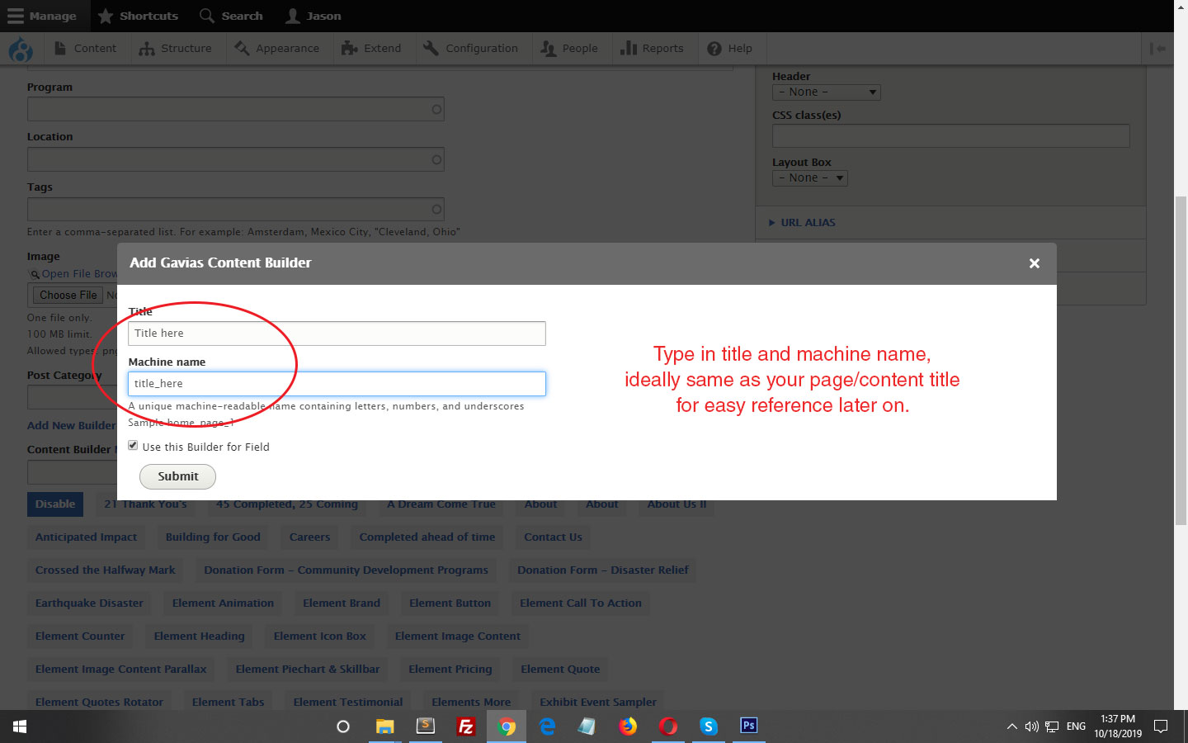The image size is (1188, 743).
Task: Click the Disable builder button
Action: coord(55,504)
